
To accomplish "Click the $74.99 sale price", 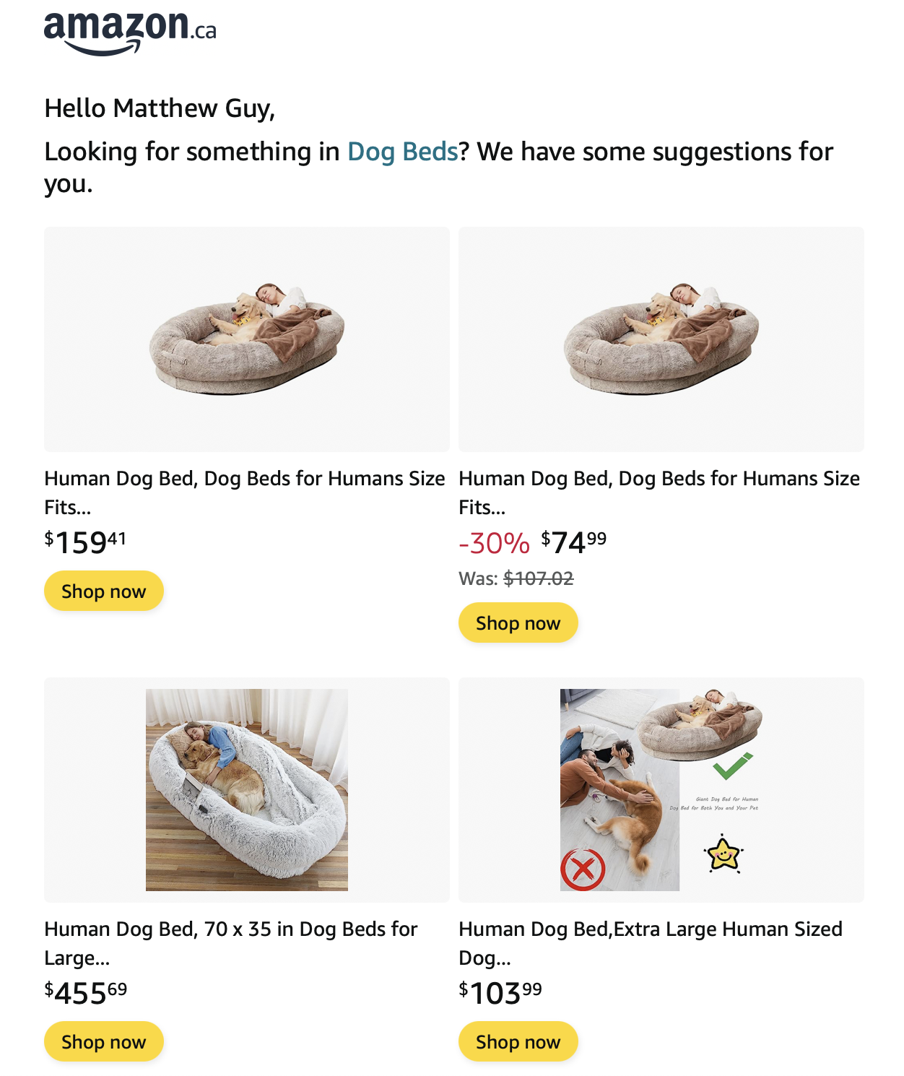I will (x=574, y=543).
